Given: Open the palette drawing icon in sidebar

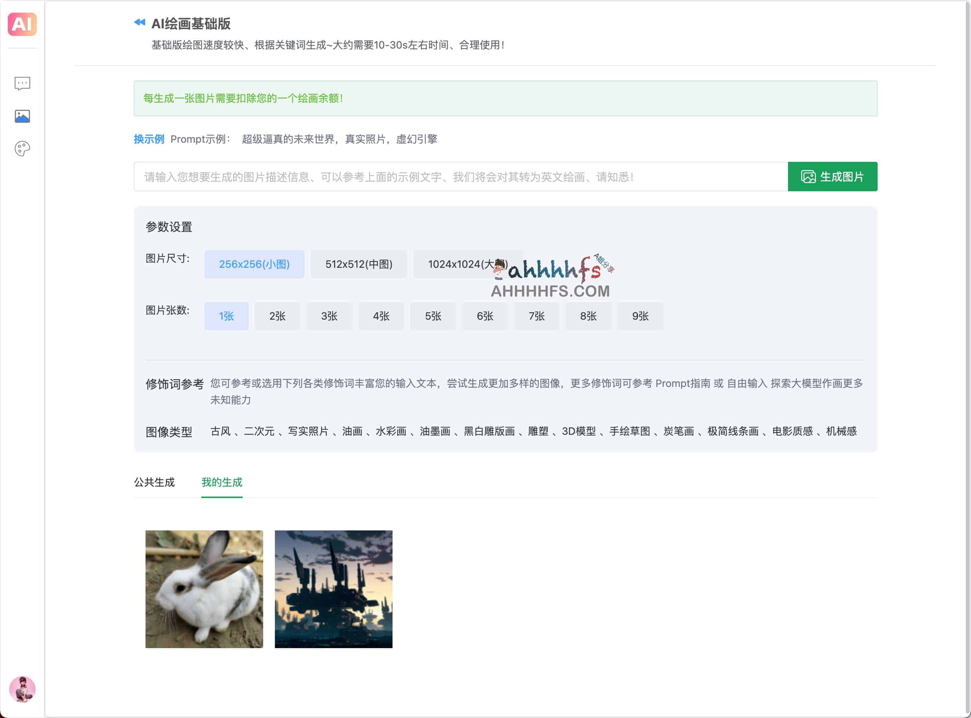Looking at the screenshot, I should click(x=22, y=148).
